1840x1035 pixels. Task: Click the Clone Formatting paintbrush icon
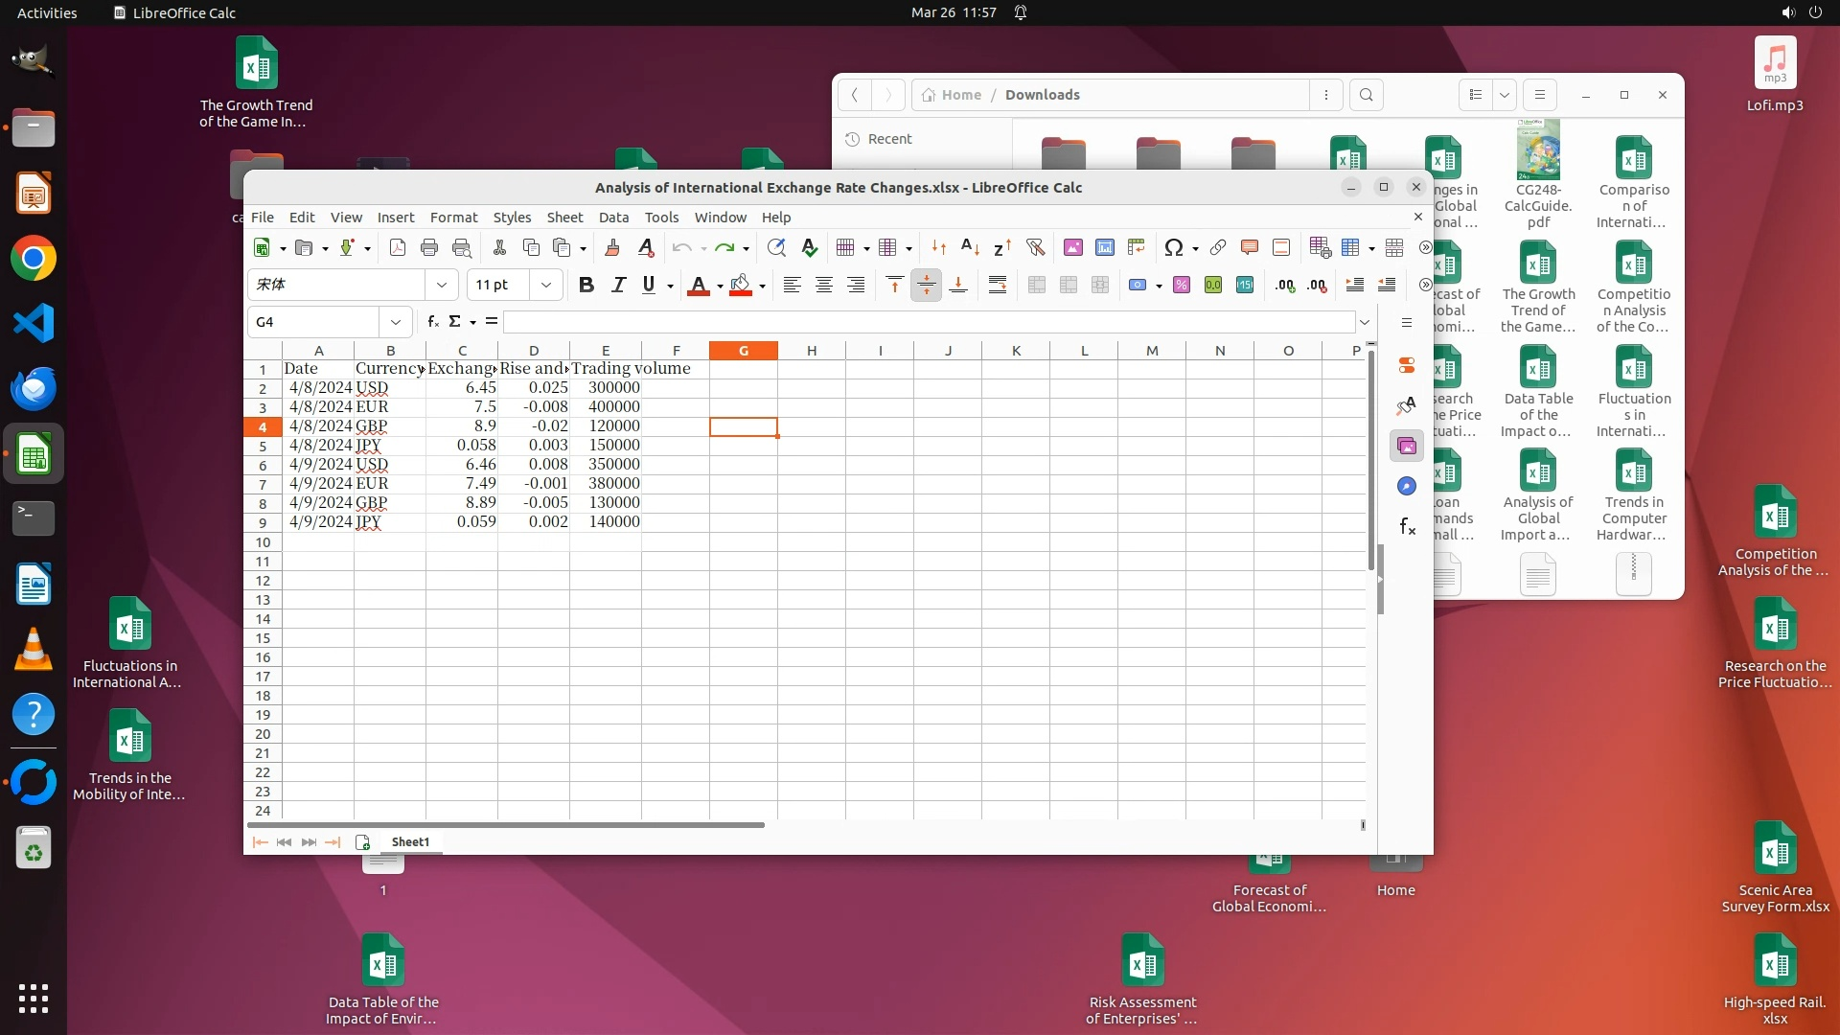(611, 247)
